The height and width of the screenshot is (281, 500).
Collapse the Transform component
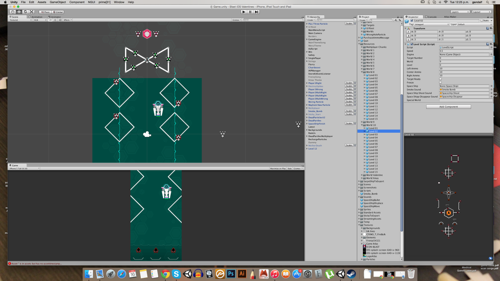406,28
